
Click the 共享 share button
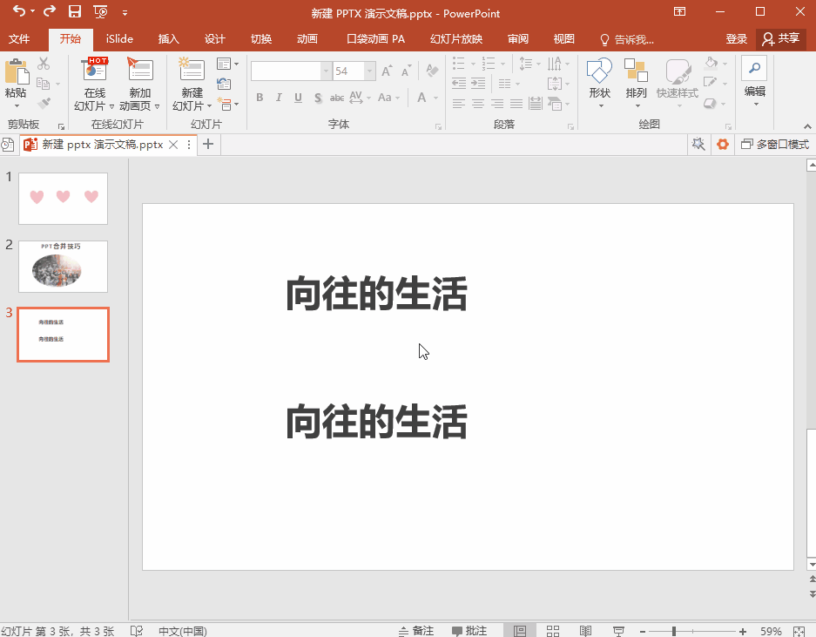click(x=780, y=38)
